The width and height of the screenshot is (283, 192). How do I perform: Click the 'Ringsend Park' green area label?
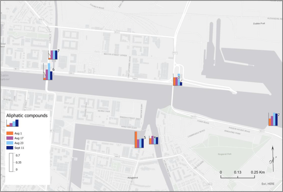pos(224,154)
